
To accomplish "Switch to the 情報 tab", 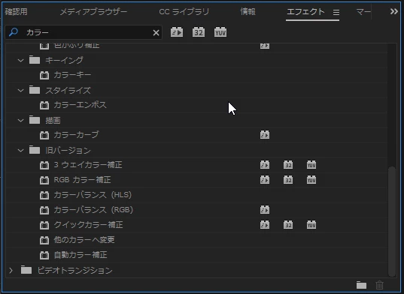I will pyautogui.click(x=248, y=12).
